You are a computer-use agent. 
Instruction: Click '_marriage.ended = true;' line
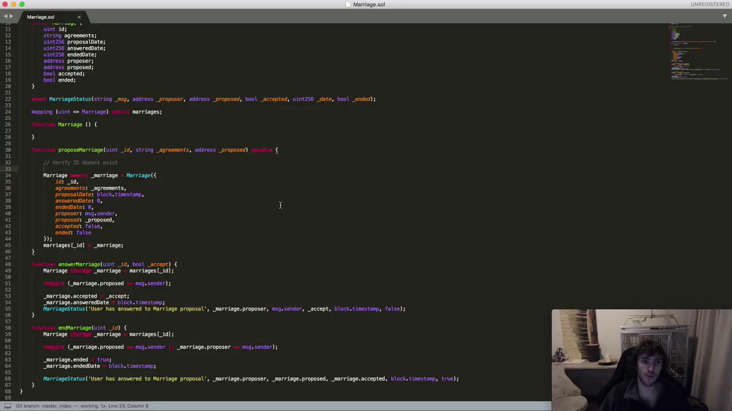[77, 360]
